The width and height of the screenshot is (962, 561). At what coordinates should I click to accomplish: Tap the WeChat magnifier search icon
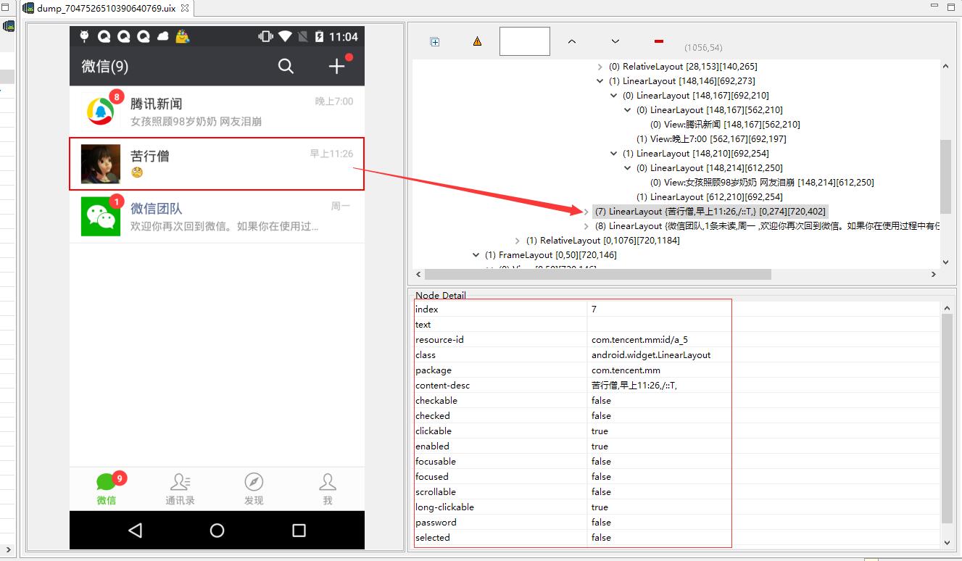point(286,67)
